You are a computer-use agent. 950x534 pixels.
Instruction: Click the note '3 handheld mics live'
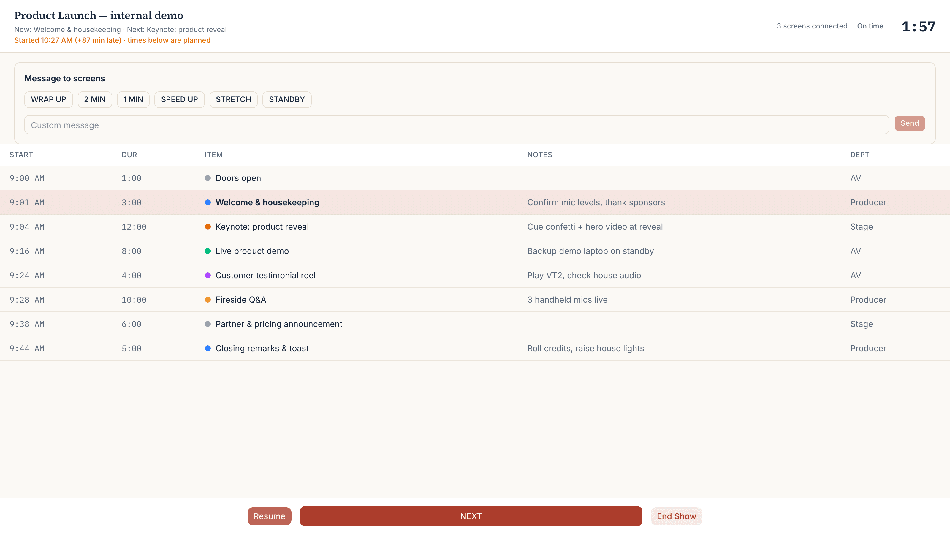click(567, 300)
